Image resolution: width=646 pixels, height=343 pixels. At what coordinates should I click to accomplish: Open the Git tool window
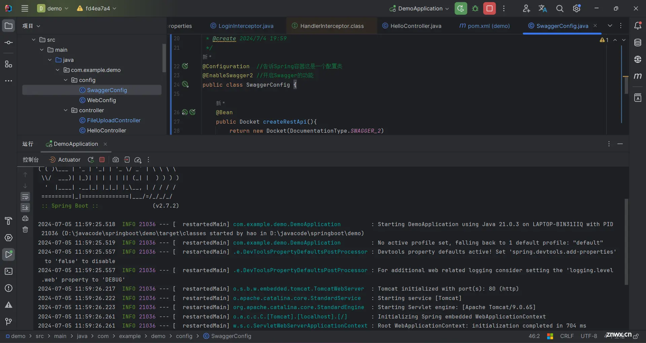click(9, 322)
